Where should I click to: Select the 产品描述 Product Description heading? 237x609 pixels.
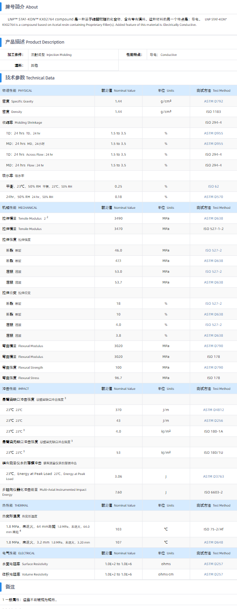(x=35, y=42)
